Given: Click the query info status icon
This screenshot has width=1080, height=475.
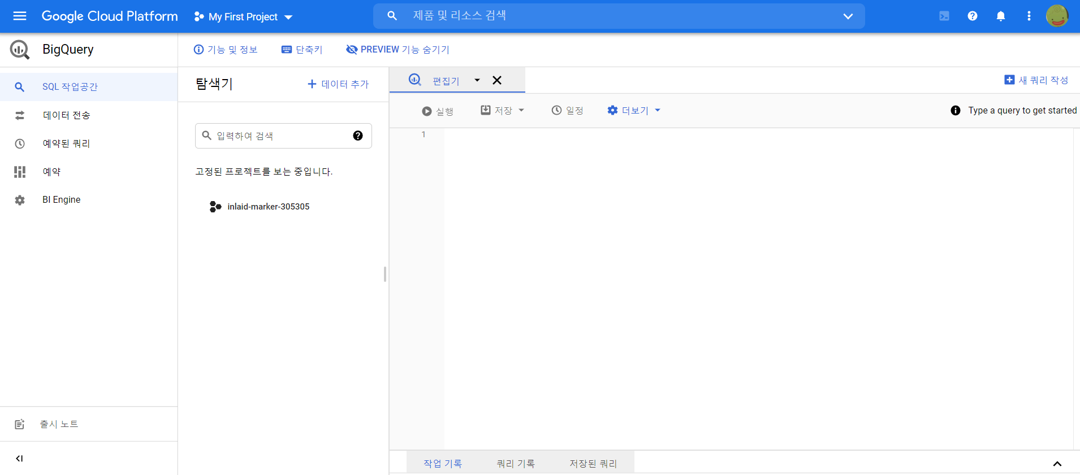Looking at the screenshot, I should tap(956, 111).
